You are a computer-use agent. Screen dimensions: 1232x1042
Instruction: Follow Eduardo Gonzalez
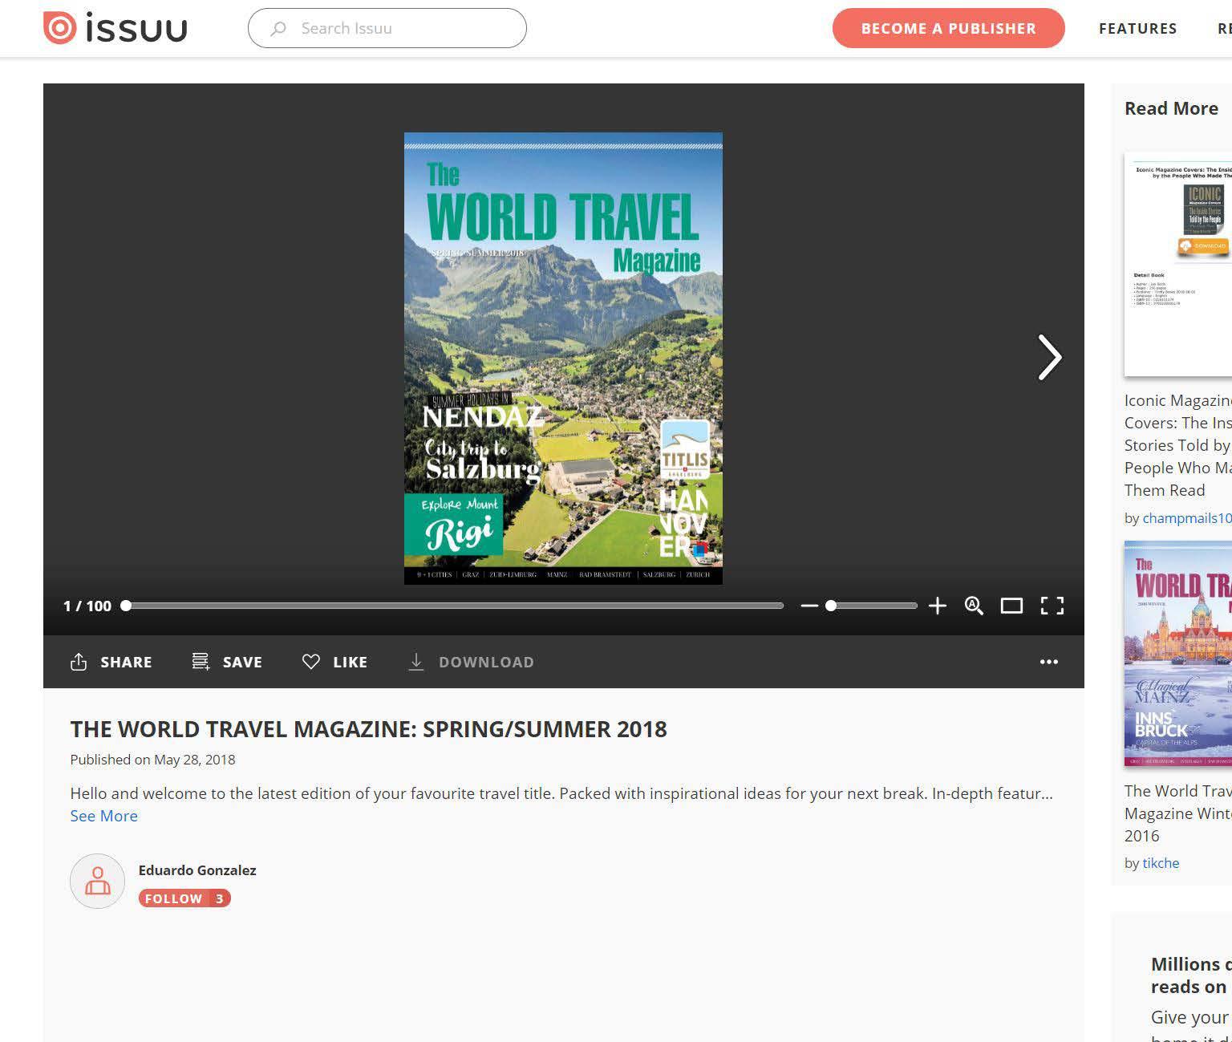point(184,898)
